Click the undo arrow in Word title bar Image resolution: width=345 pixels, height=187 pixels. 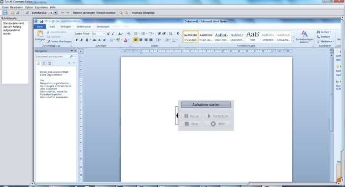[x=46, y=21]
